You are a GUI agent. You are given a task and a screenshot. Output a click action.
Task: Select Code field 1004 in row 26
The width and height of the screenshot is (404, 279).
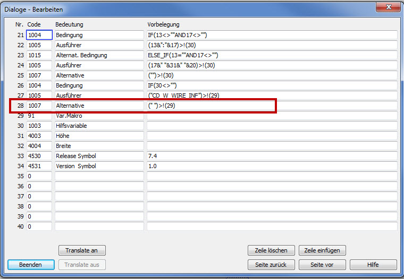coord(39,85)
